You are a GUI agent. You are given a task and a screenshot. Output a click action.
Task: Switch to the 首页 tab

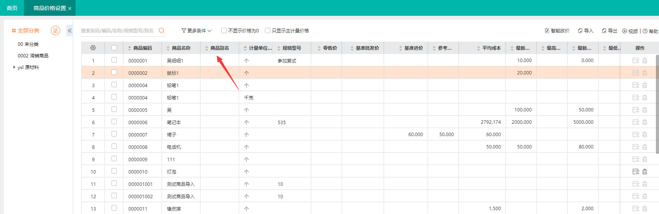(x=12, y=8)
